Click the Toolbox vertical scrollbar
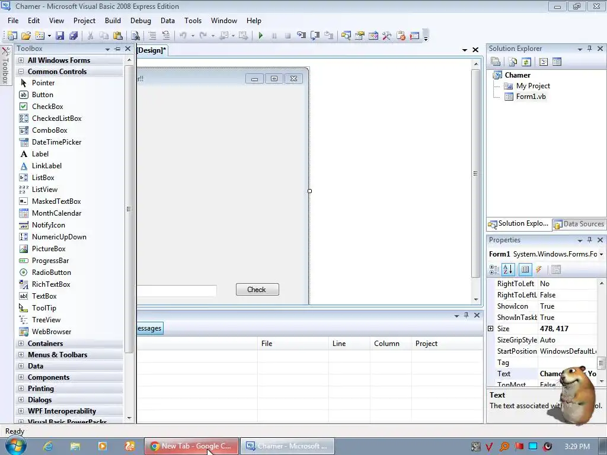Viewport: 607px width, 455px height. (129, 209)
